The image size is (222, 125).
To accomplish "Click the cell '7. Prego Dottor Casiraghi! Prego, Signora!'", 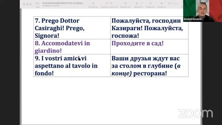I will (x=72, y=28).
